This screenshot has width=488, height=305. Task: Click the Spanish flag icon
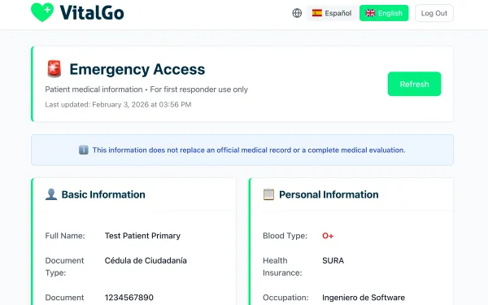coord(317,13)
